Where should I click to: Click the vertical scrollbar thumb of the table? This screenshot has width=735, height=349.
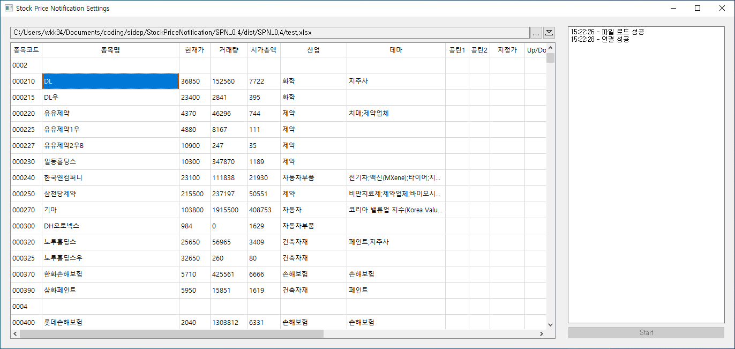(x=550, y=58)
